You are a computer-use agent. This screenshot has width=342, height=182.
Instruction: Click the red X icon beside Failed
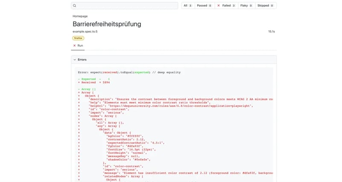[x=219, y=6]
